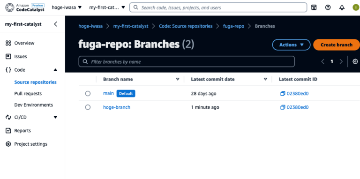Open commit 02380ed0 link in hoge-branch row
This screenshot has width=360, height=179.
298,107
